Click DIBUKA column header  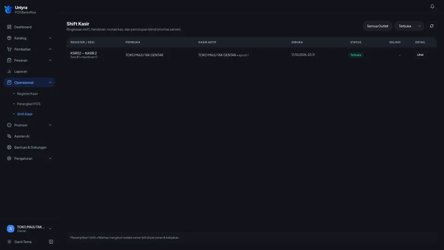point(297,42)
